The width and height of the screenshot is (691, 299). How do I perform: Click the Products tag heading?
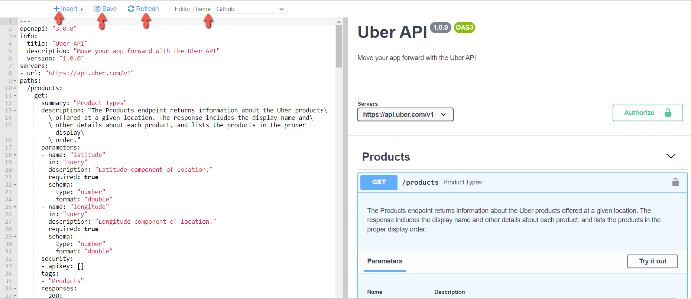[x=386, y=157]
